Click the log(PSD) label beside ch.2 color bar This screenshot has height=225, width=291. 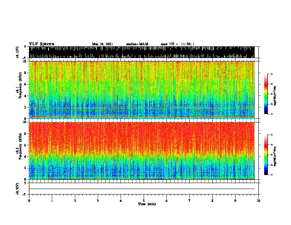point(275,156)
